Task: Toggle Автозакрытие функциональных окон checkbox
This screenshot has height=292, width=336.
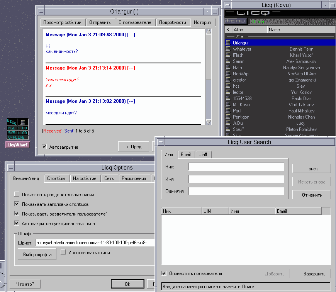Action: pos(17,223)
